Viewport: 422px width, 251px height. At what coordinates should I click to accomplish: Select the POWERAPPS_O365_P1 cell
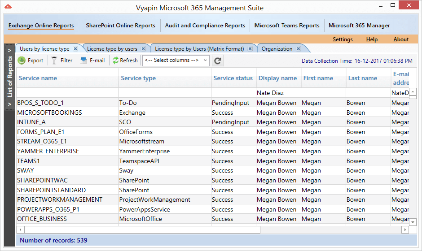pyautogui.click(x=67, y=209)
